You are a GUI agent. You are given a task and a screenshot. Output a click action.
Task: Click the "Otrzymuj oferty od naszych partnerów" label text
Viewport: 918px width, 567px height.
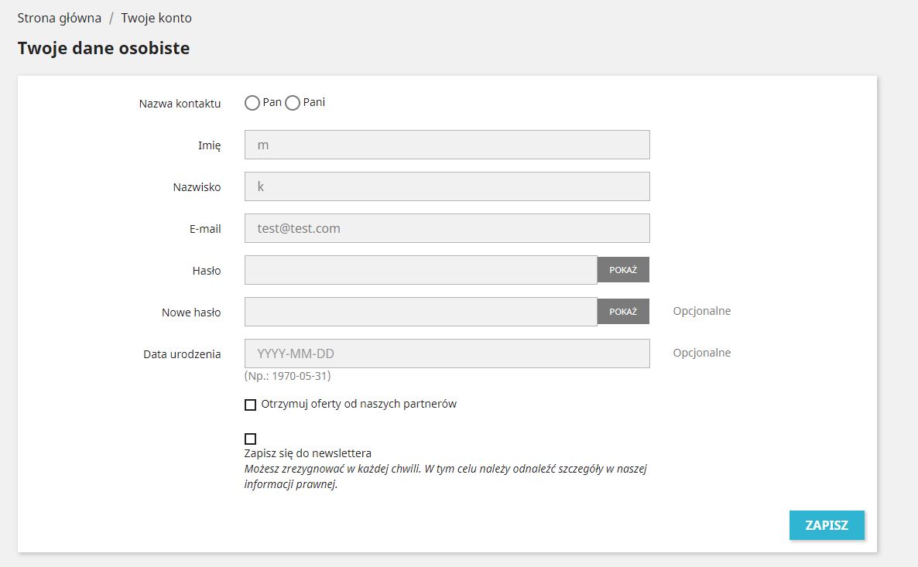tap(359, 404)
